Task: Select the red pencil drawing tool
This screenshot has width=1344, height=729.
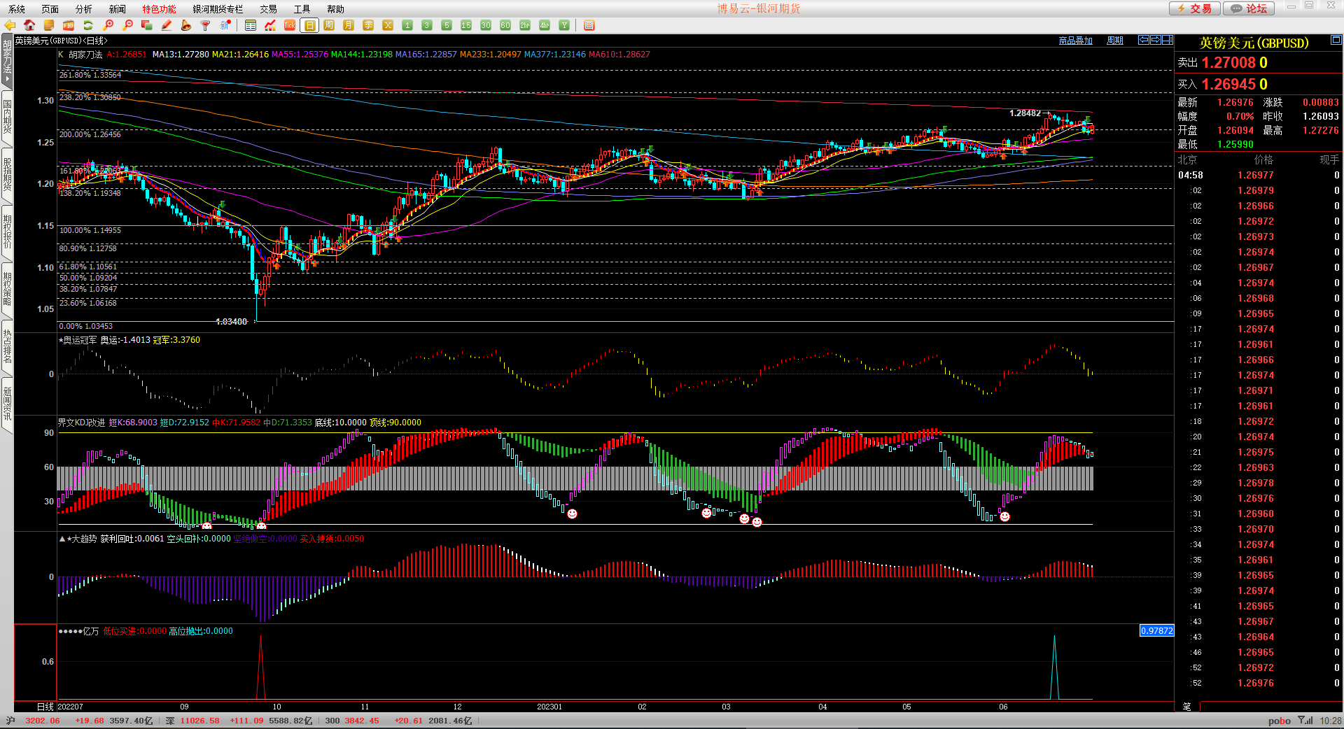Action: click(x=167, y=25)
